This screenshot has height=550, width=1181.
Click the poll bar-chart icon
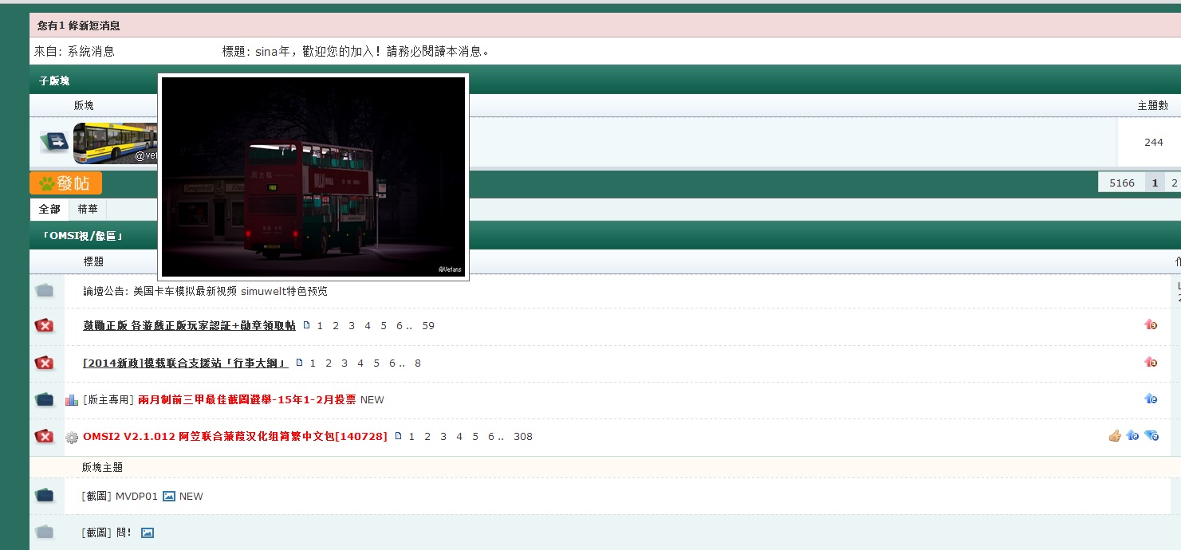click(x=72, y=400)
